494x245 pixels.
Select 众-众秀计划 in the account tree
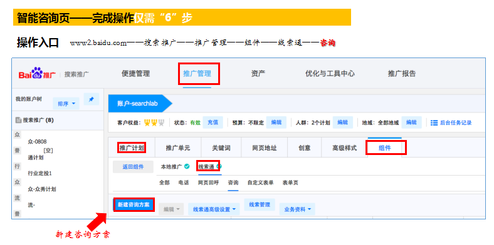point(42,189)
